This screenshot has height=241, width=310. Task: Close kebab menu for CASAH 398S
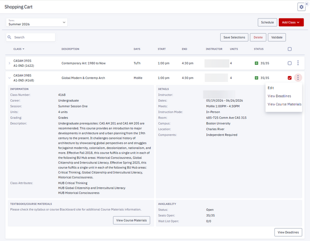(298, 78)
